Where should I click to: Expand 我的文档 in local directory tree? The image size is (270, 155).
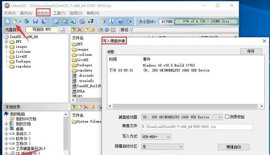(6, 124)
